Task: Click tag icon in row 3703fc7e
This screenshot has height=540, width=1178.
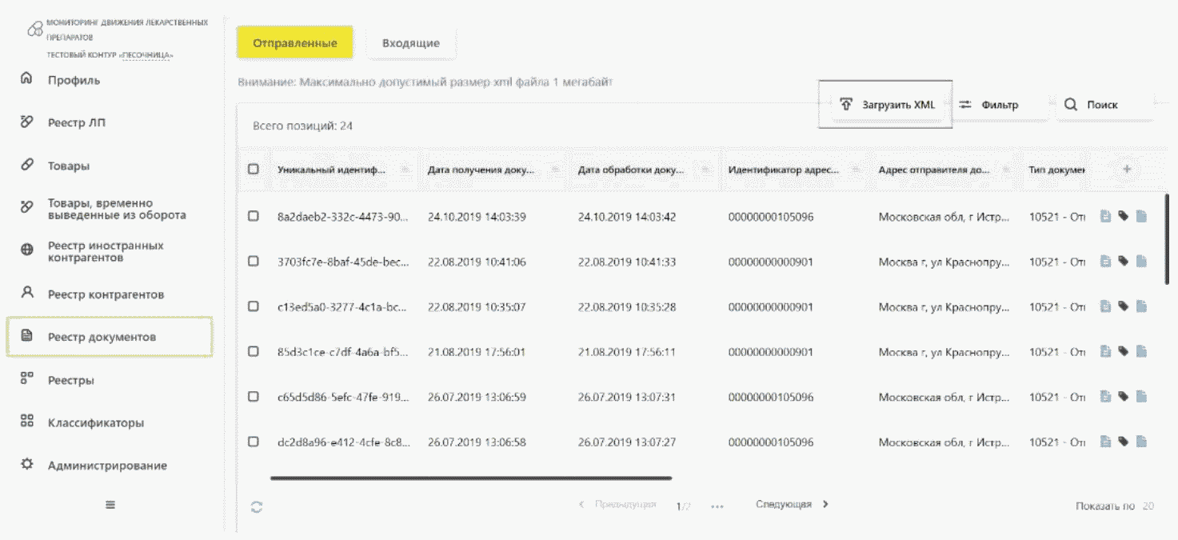Action: click(1123, 261)
